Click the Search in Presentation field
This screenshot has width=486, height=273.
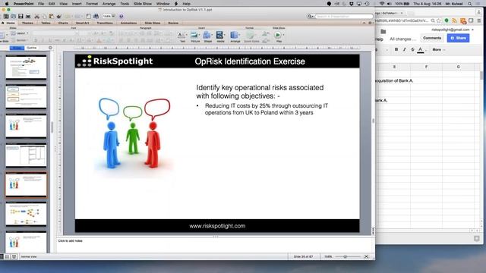(344, 16)
